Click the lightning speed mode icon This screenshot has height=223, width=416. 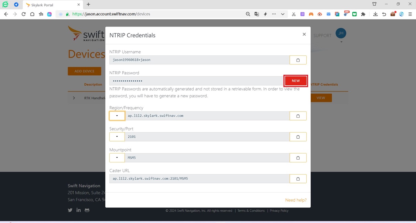265,14
